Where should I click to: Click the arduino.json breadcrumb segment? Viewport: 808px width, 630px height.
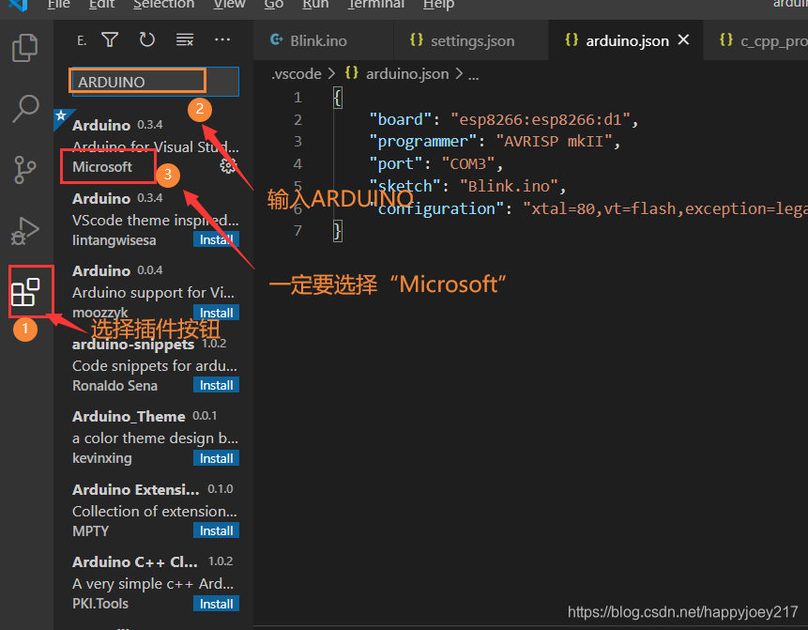(x=407, y=74)
